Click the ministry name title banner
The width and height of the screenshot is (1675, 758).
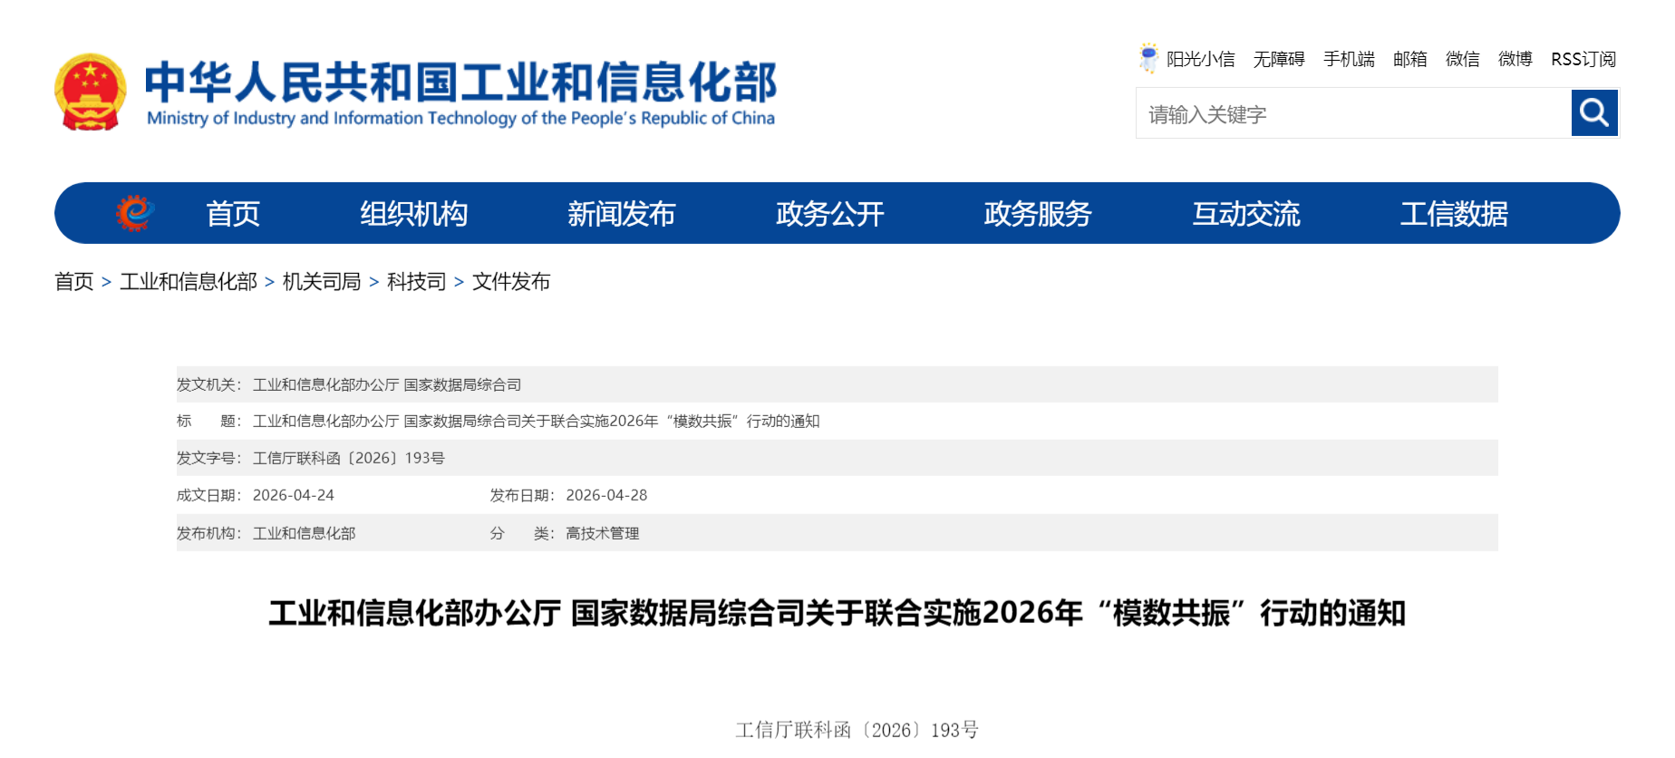(x=460, y=92)
